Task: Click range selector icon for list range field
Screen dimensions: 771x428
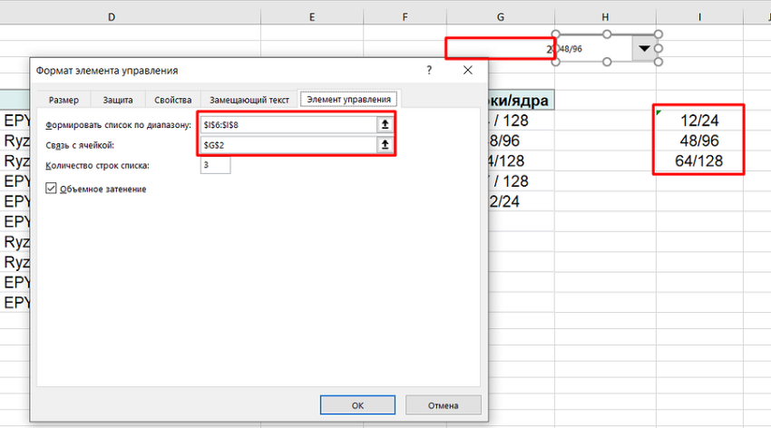Action: (385, 124)
